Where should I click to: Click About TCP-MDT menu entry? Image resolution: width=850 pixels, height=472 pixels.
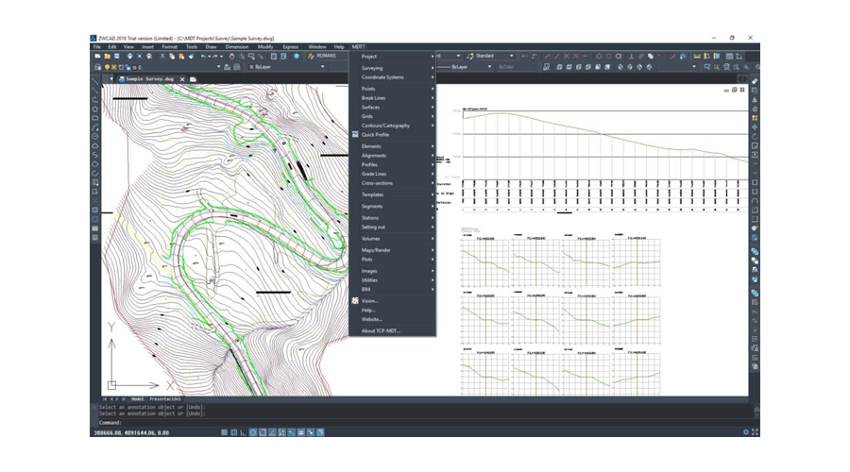[382, 330]
